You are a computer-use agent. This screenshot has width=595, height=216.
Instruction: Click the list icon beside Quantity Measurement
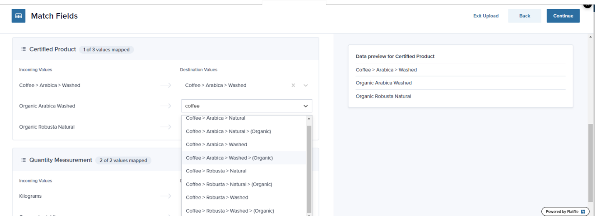click(x=24, y=160)
